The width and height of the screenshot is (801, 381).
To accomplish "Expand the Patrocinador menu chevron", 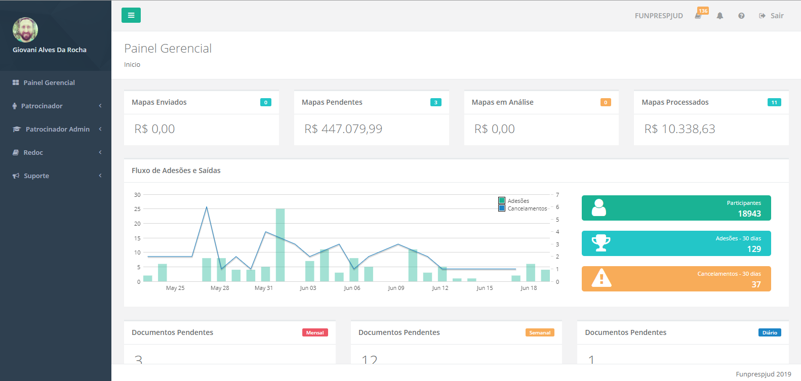I will (100, 106).
